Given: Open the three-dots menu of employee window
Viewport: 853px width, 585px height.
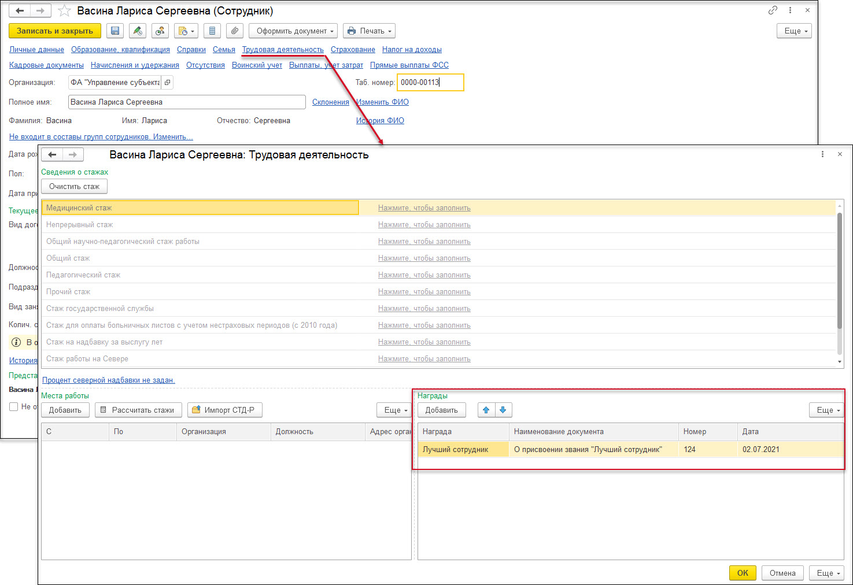Looking at the screenshot, I should click(790, 10).
